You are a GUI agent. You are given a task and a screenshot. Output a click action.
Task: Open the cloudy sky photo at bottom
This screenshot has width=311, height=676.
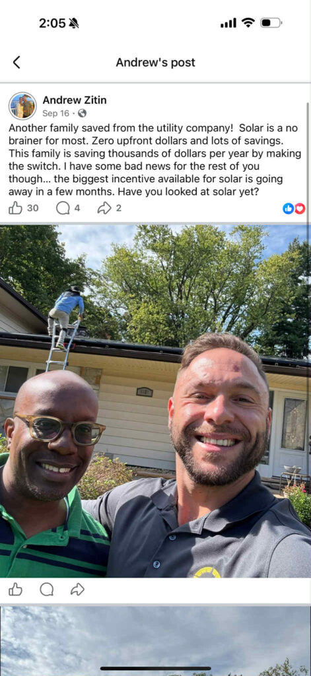click(155, 641)
